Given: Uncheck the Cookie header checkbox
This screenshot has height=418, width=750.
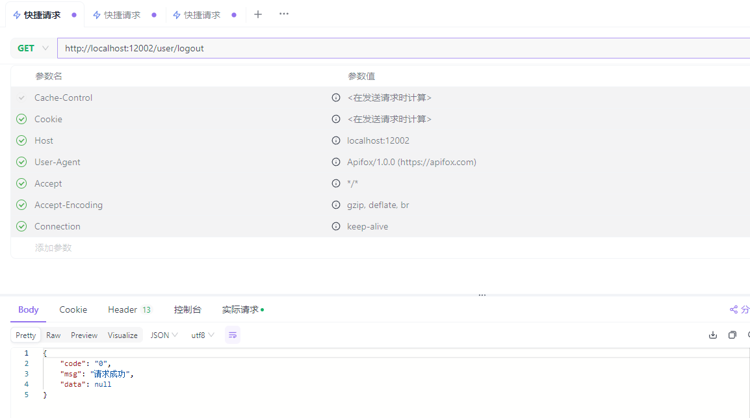Looking at the screenshot, I should (21, 119).
